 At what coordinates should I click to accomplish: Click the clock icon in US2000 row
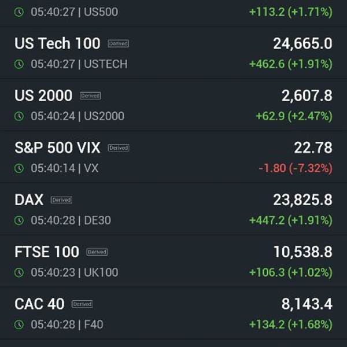[x=19, y=116]
